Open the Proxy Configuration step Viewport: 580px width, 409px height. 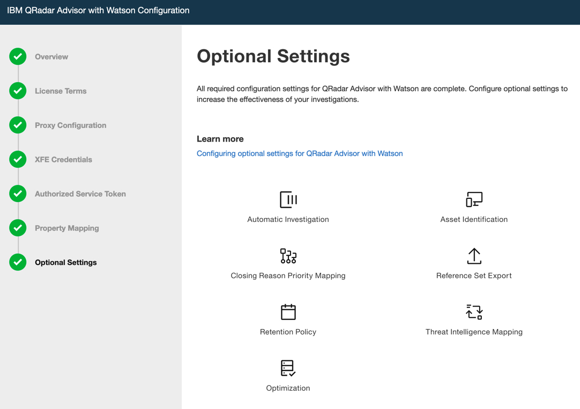(71, 125)
